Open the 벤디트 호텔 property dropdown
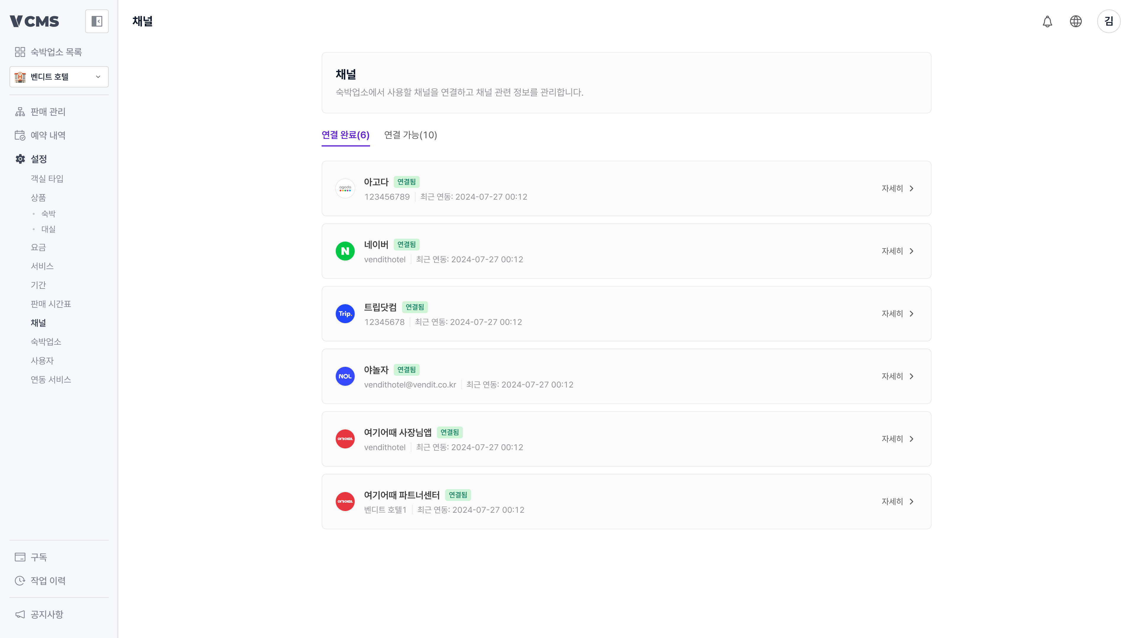 (x=59, y=77)
